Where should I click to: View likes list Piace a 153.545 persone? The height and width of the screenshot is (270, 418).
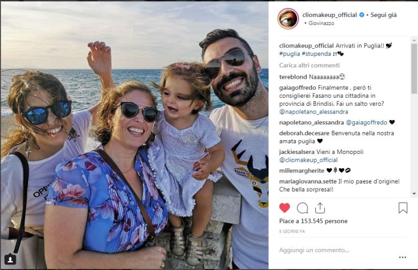(x=313, y=221)
